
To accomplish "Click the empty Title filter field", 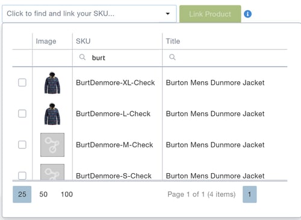I will coord(225,58).
